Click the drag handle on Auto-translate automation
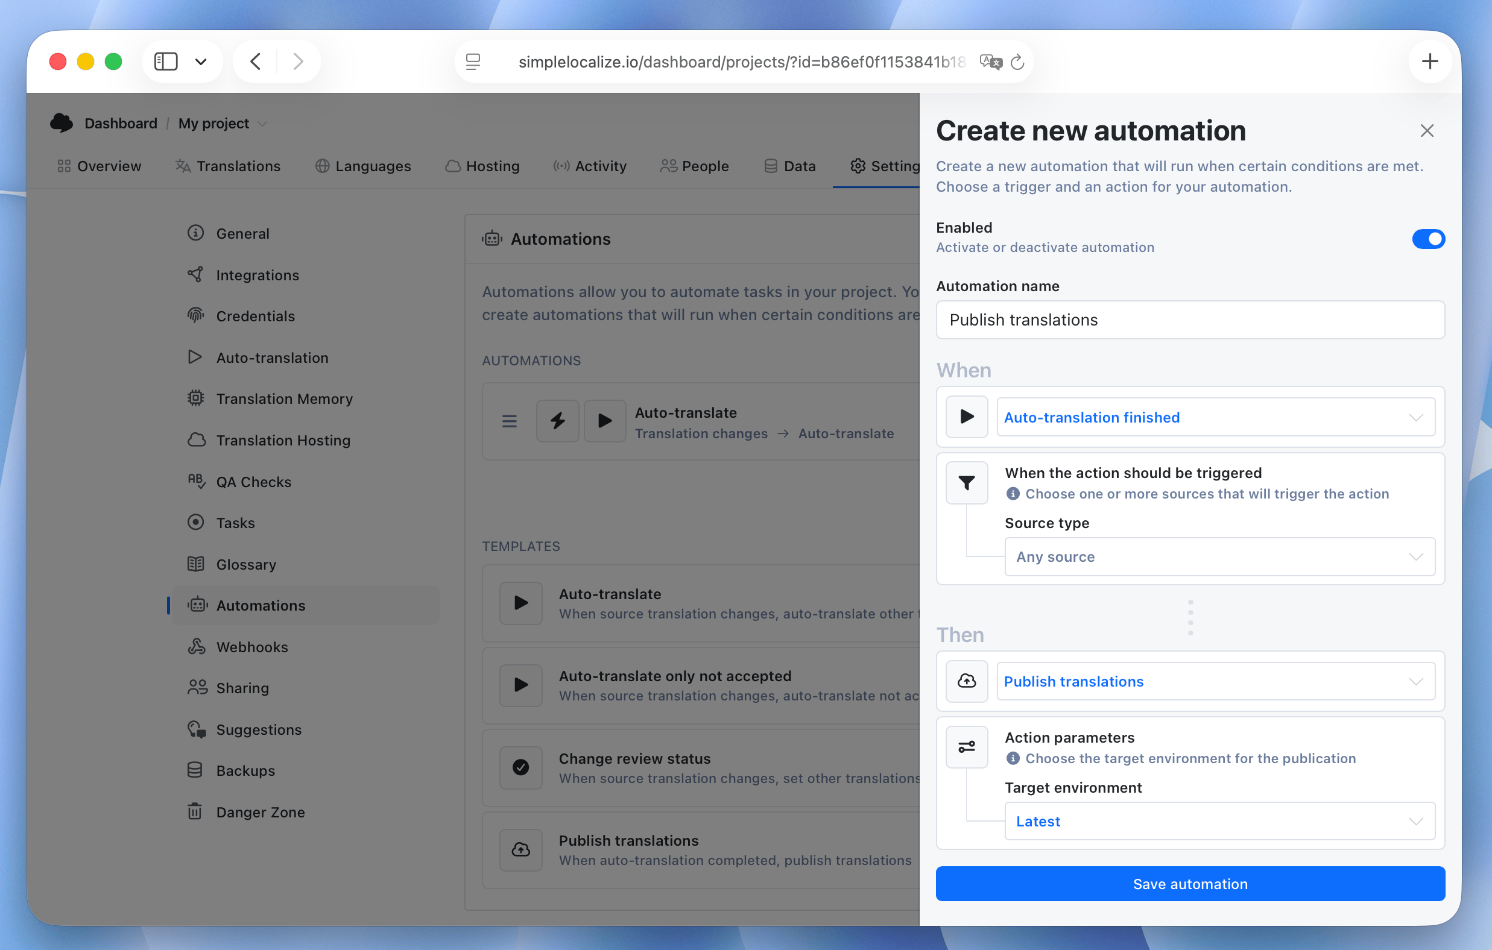The image size is (1492, 950). [510, 421]
